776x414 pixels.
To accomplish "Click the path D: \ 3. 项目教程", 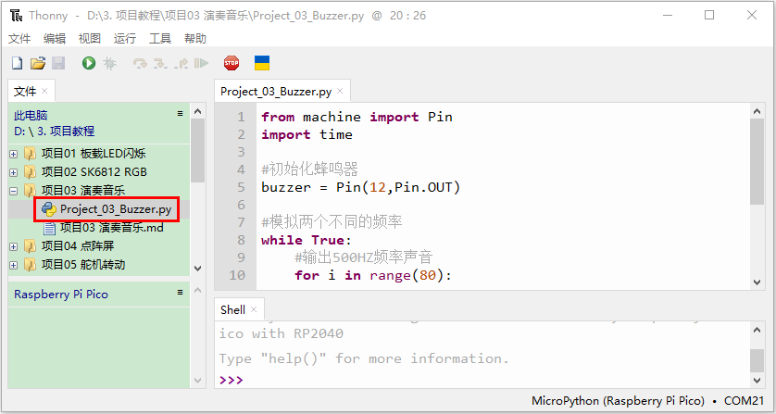I will click(x=54, y=132).
